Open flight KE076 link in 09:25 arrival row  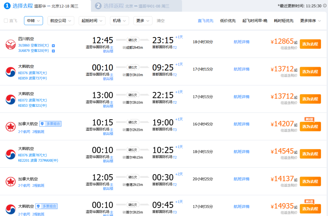pyautogui.click(x=32, y=73)
